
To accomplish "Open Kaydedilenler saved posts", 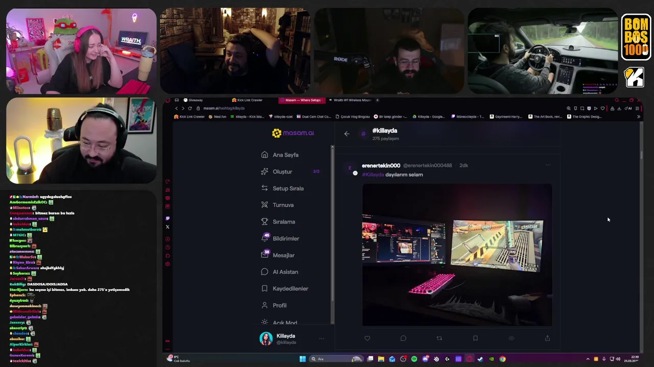I will point(290,289).
